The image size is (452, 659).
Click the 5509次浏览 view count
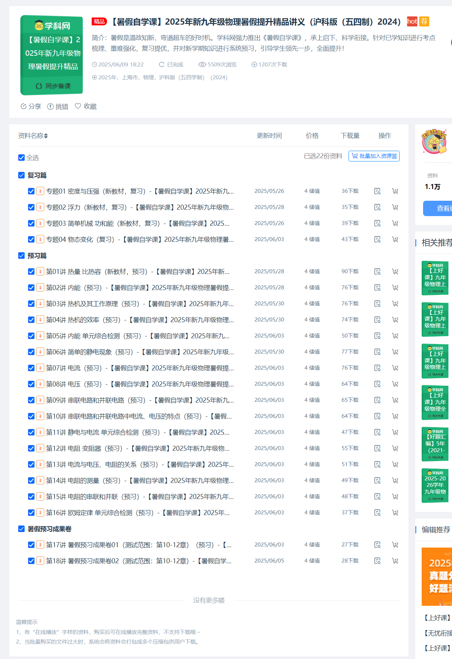(x=218, y=65)
